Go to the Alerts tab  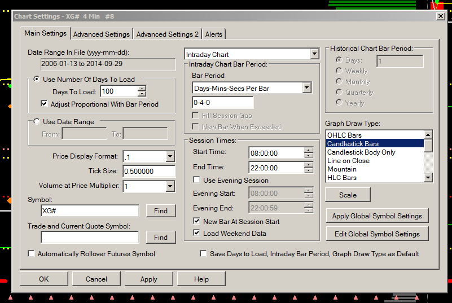[214, 34]
